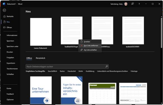Click the pin icon in context menu

point(81,50)
